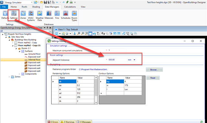This screenshot has width=207, height=123.
Task: Click the Radiance programs folder path field
Action: pyautogui.click(x=112, y=69)
